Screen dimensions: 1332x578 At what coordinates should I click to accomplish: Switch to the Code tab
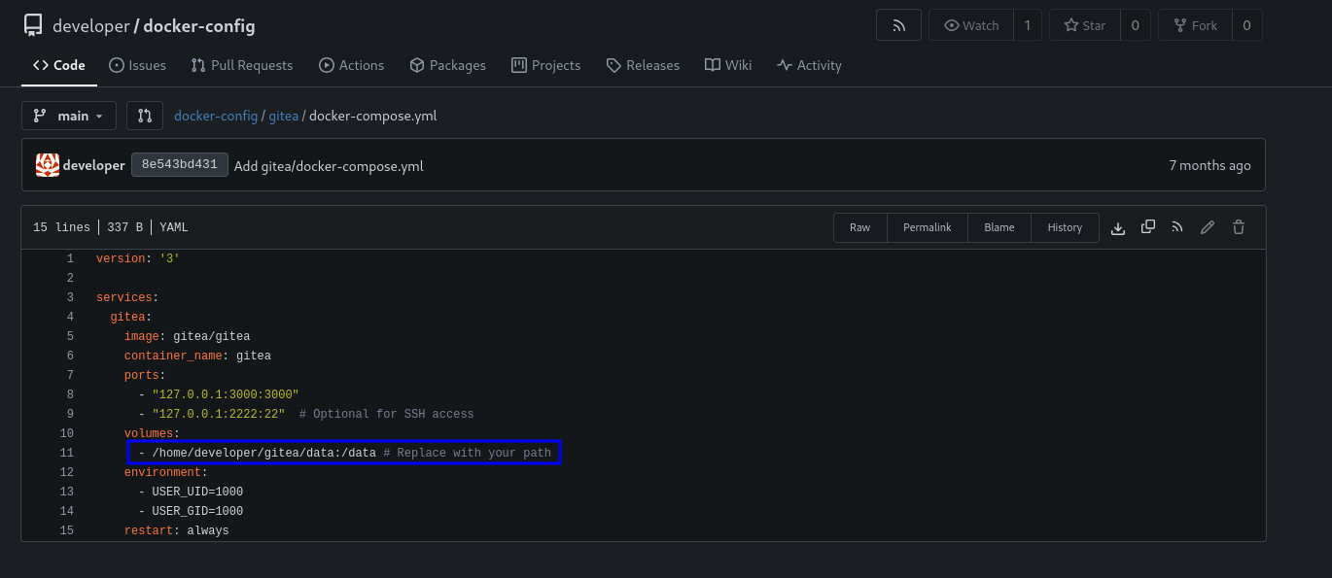(59, 65)
